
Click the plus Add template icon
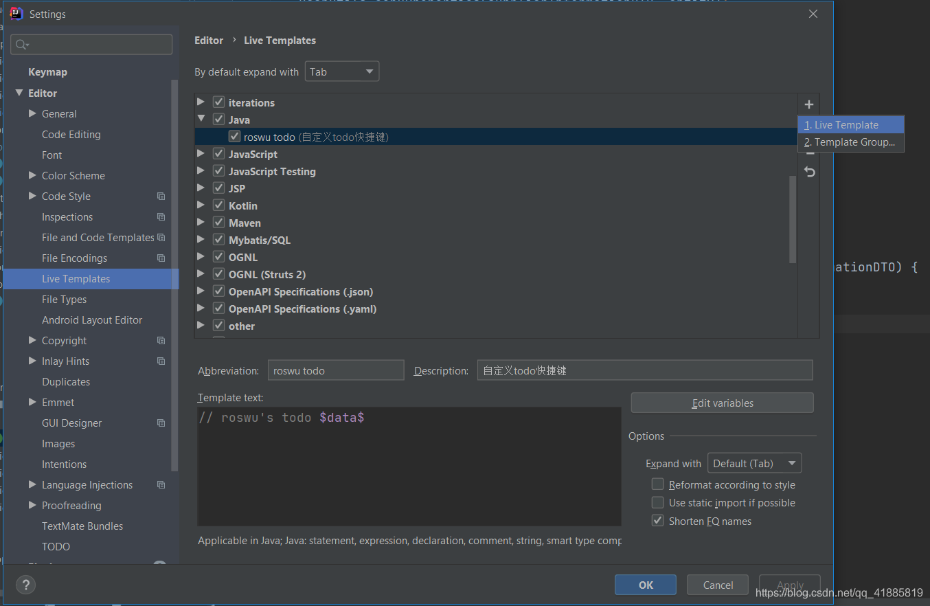point(809,104)
